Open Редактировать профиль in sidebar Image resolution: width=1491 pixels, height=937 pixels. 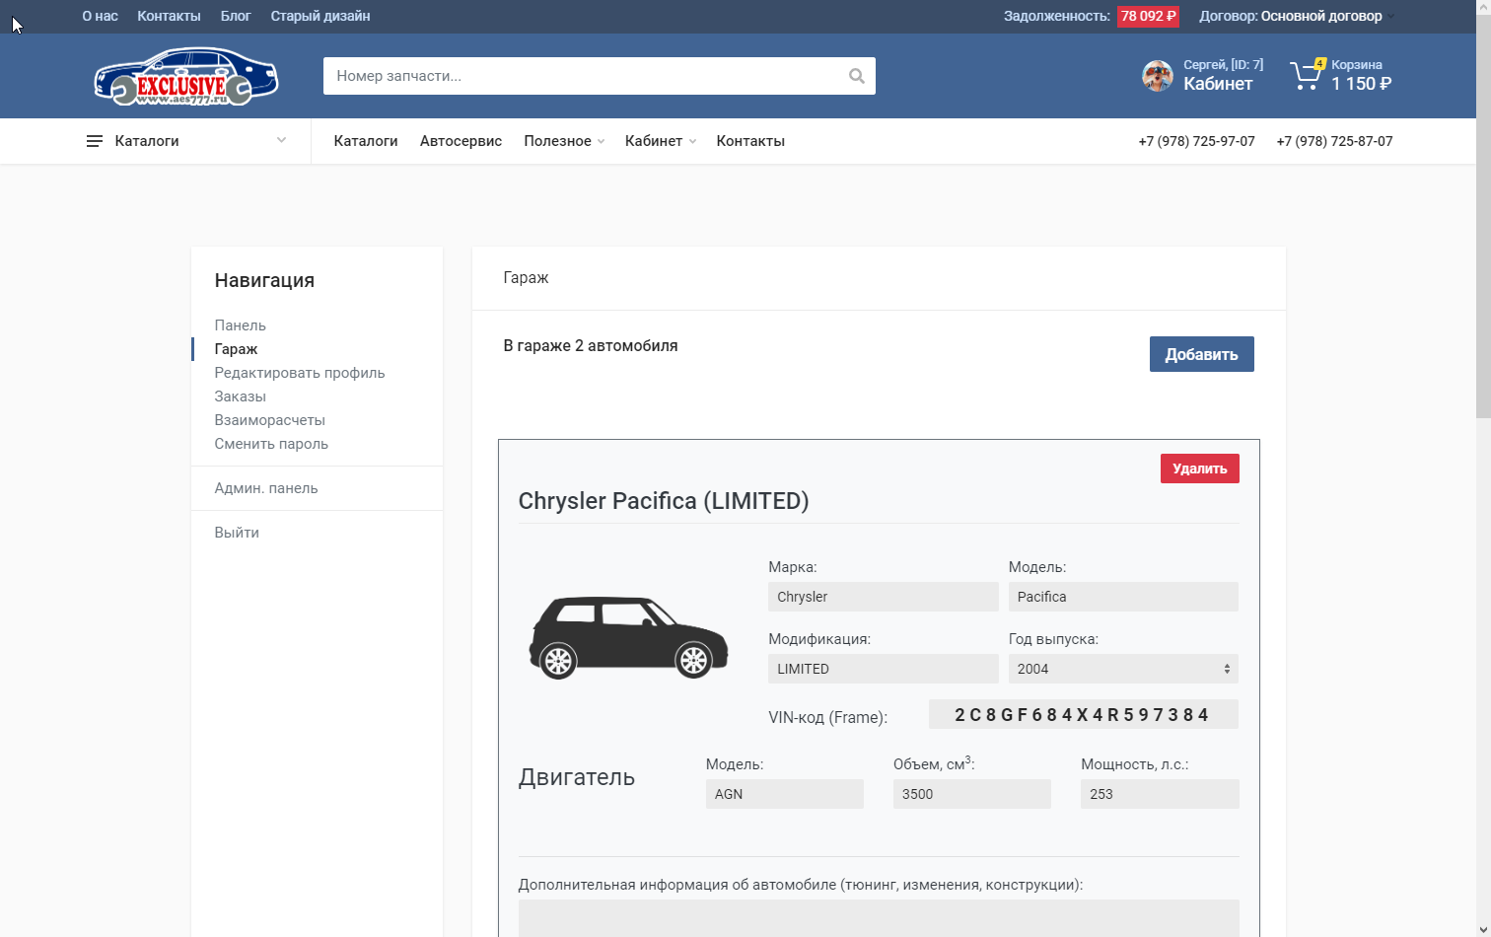coord(300,373)
